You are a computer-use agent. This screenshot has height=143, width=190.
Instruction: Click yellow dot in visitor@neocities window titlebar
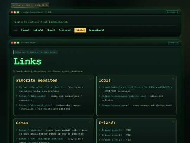click(x=15, y=12)
